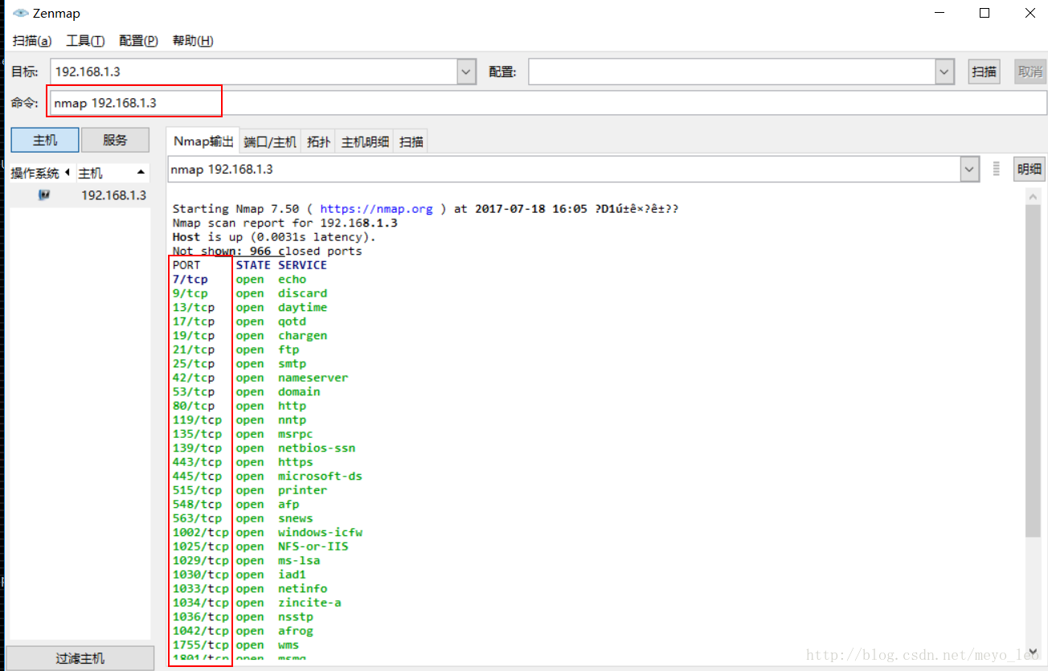Image resolution: width=1048 pixels, height=671 pixels.
Task: Expand the target dropdown arrow
Action: pos(467,72)
